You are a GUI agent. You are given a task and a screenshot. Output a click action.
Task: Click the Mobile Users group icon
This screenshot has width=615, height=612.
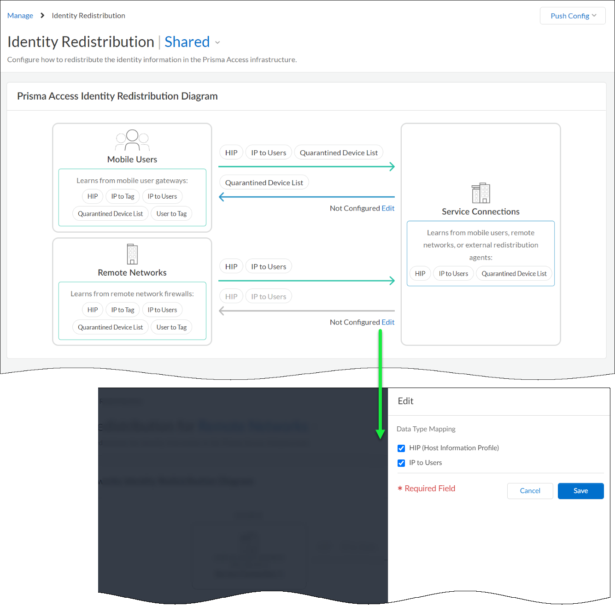pos(132,140)
